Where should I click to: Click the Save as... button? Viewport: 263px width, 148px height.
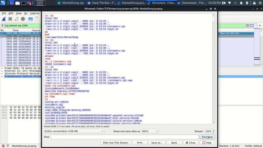[157, 143]
